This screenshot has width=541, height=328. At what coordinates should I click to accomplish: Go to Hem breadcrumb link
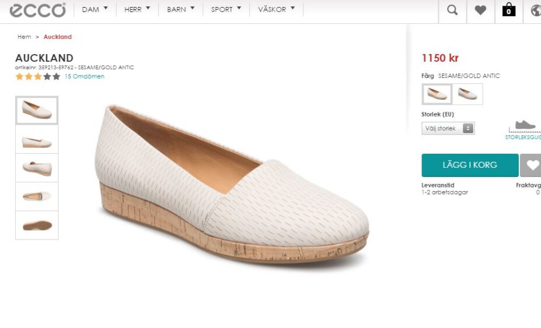point(24,37)
